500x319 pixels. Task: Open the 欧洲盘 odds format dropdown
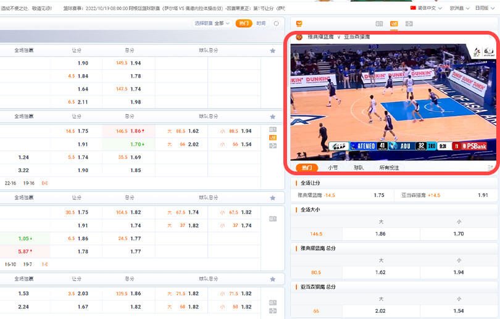459,8
